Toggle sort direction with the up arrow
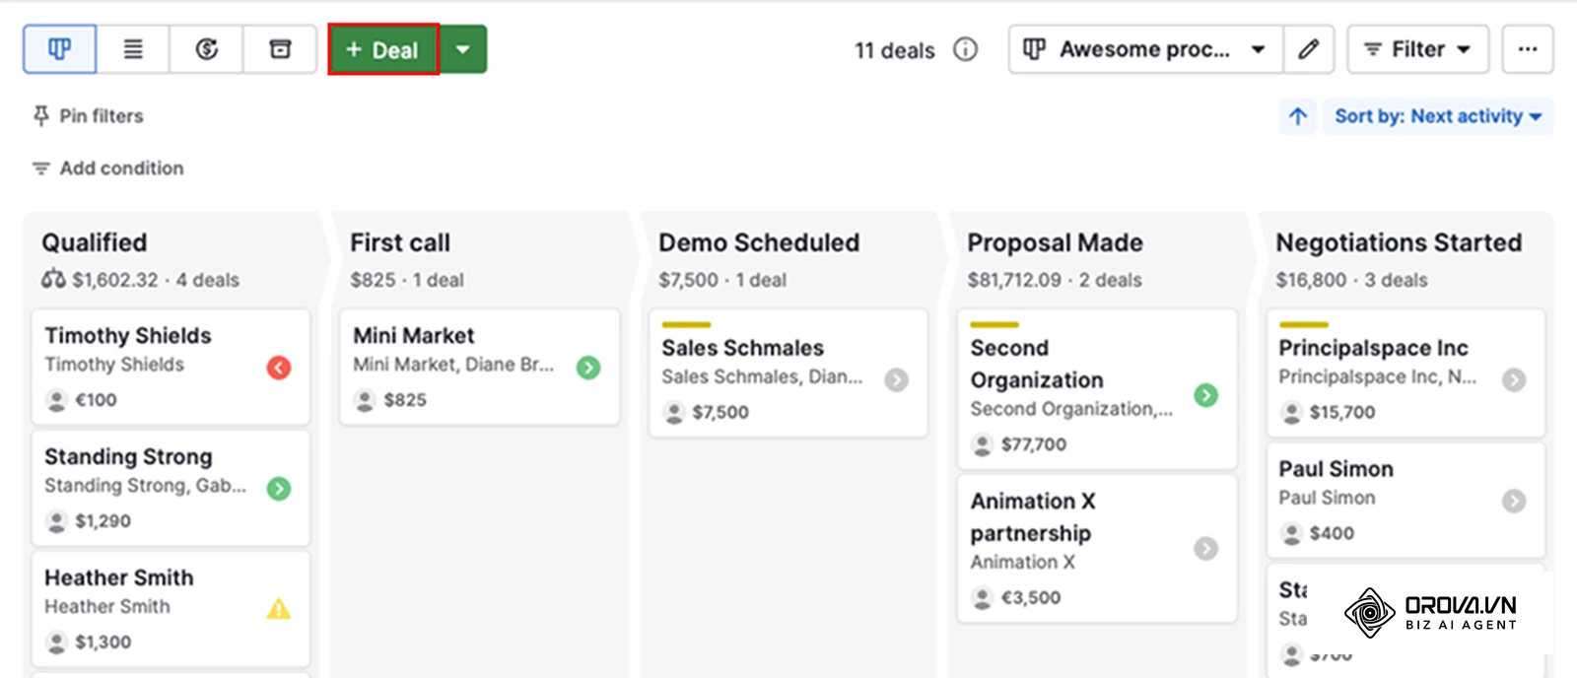Image resolution: width=1577 pixels, height=678 pixels. click(1298, 116)
